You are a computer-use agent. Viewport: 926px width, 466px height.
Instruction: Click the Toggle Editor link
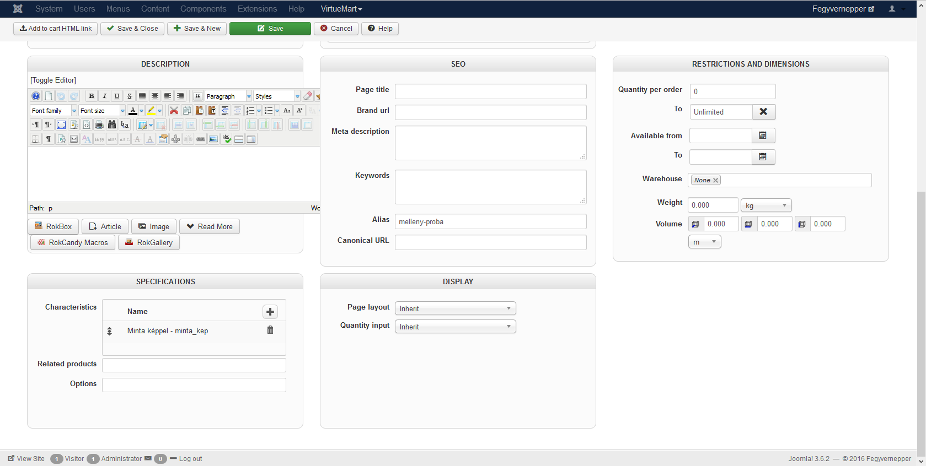[53, 80]
